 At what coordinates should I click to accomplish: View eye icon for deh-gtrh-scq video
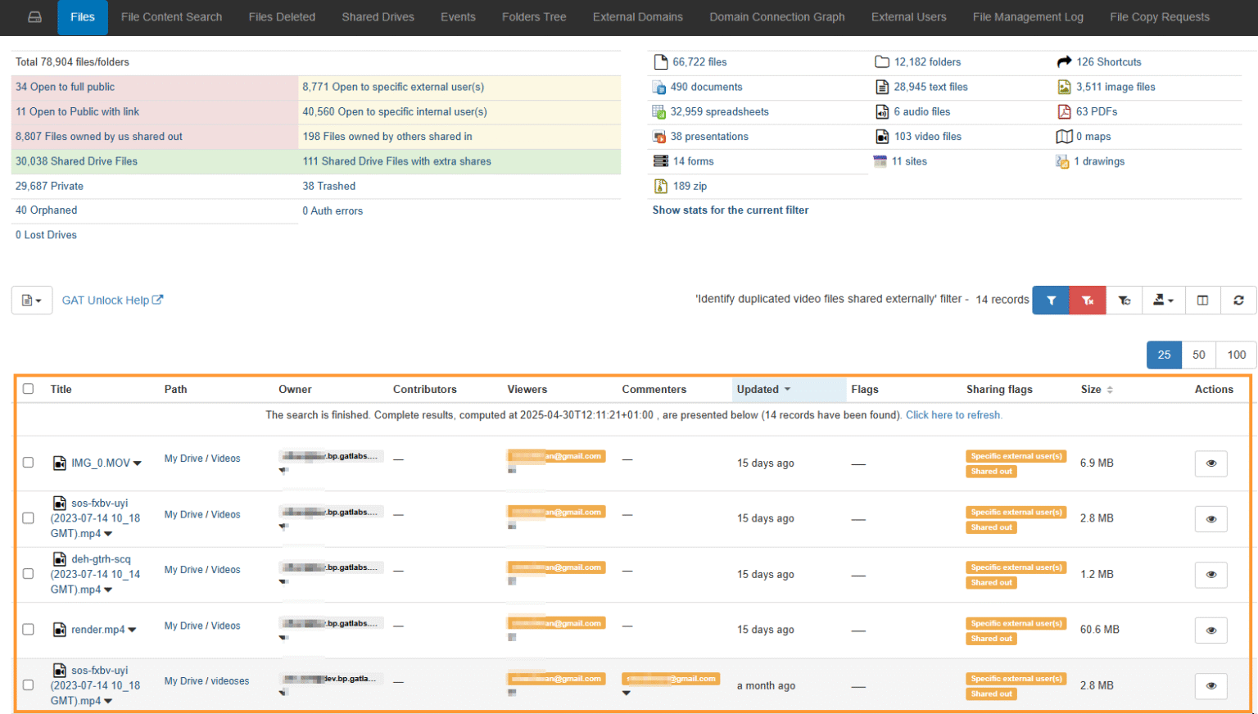tap(1210, 575)
